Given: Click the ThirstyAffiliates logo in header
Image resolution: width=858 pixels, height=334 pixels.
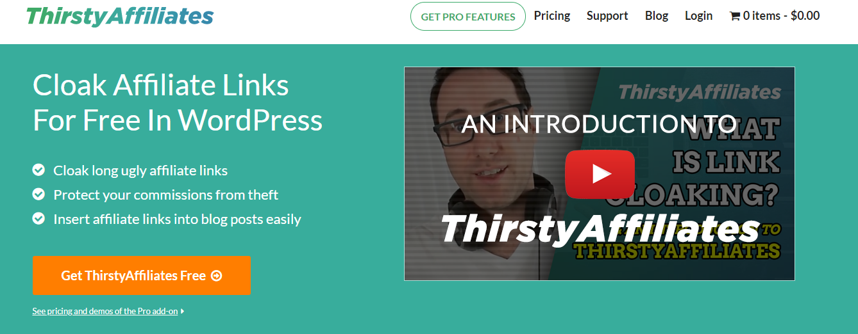Looking at the screenshot, I should [120, 16].
